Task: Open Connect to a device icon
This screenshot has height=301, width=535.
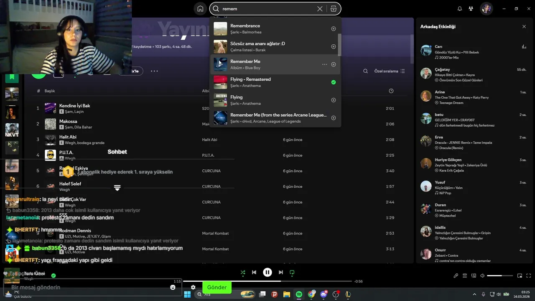Action: click(x=474, y=275)
